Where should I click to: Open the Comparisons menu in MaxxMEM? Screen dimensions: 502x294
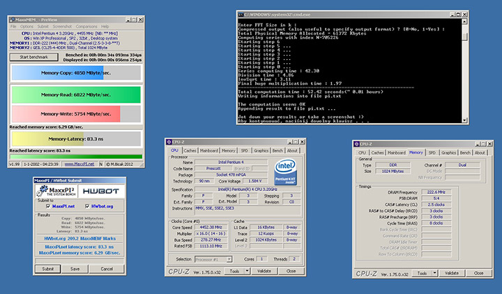(86, 26)
